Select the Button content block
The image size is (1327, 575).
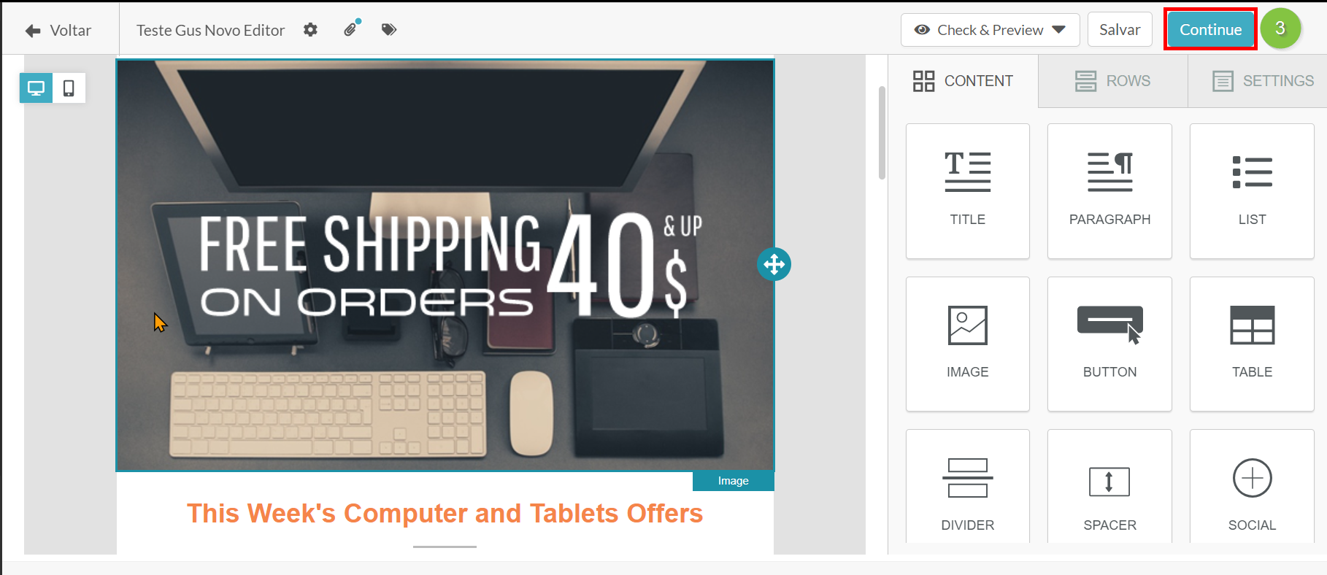[x=1109, y=344]
